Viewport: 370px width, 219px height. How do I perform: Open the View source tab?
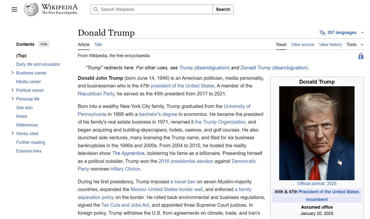(302, 44)
